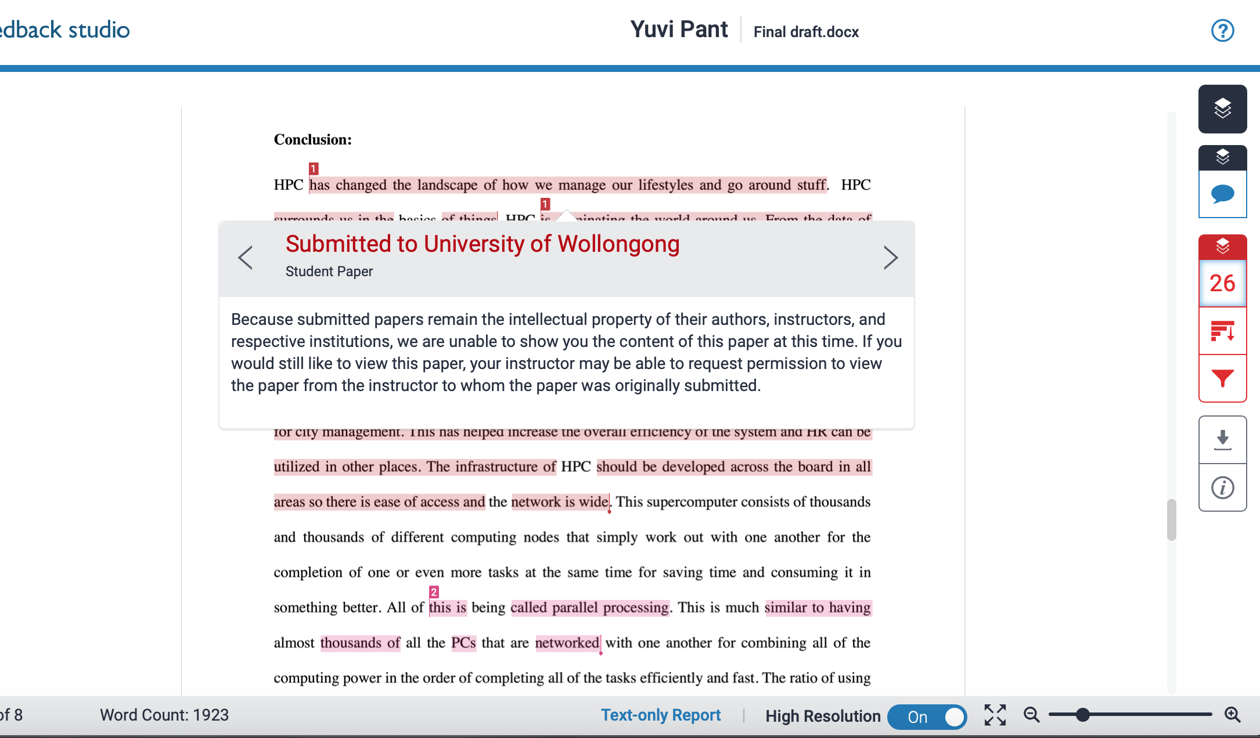This screenshot has width=1260, height=738.
Task: Click the 'Conclusion:' heading
Action: pyautogui.click(x=312, y=140)
